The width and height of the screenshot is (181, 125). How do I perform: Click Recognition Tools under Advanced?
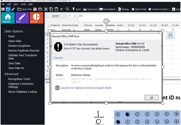19,79
